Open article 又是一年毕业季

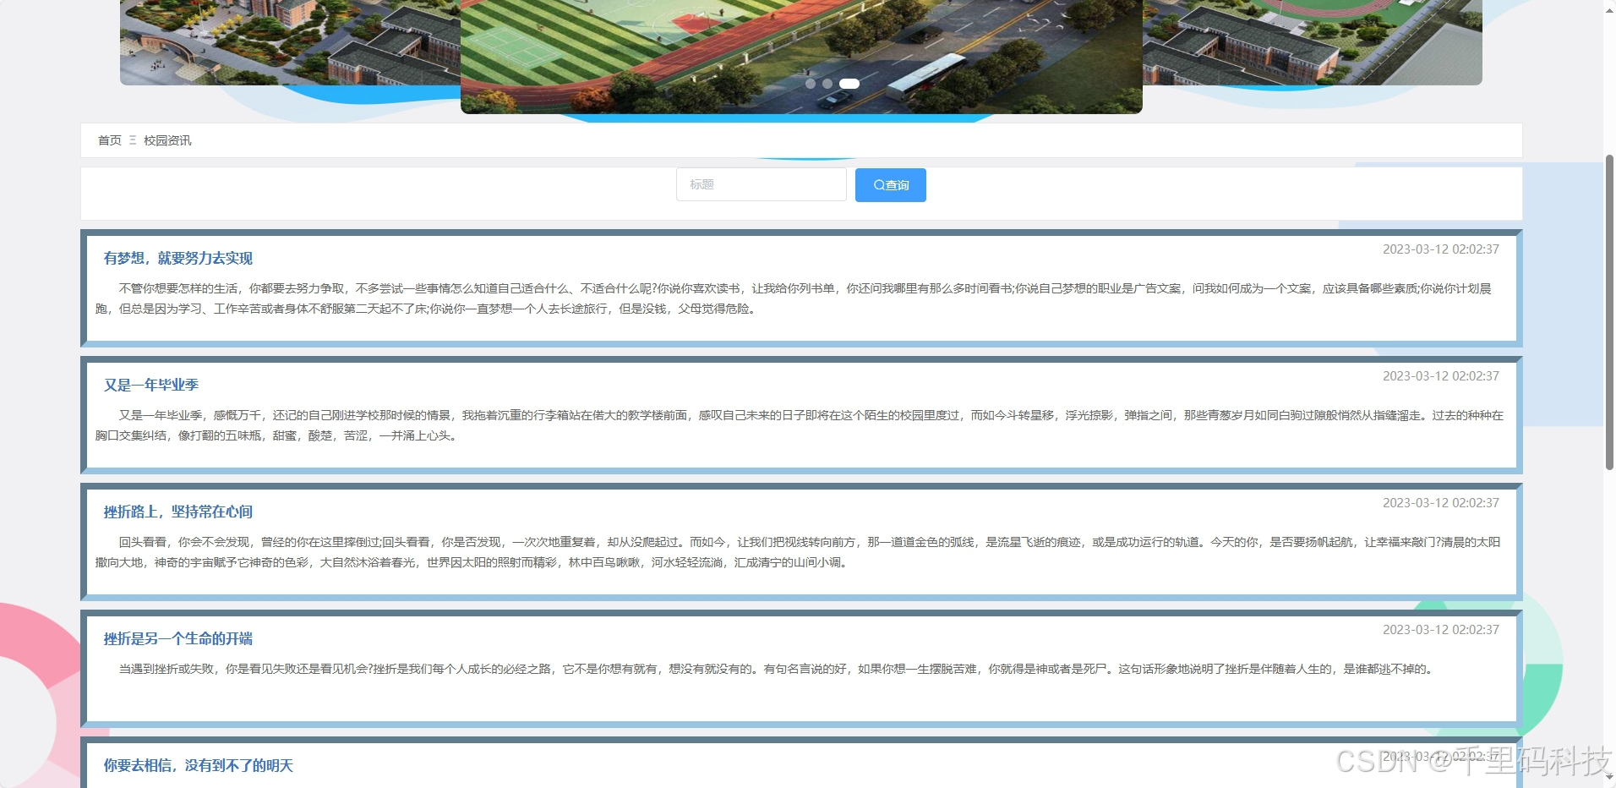coord(151,385)
